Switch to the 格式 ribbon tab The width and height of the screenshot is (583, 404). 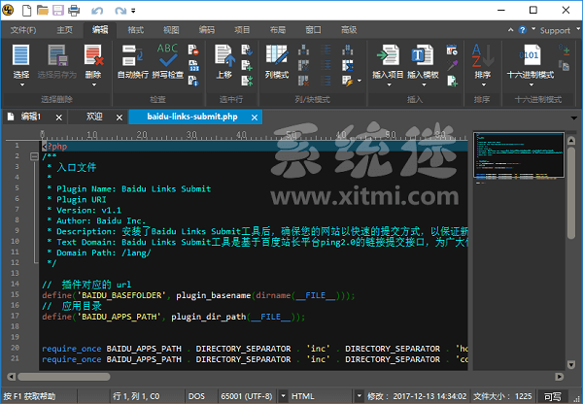pyautogui.click(x=135, y=30)
